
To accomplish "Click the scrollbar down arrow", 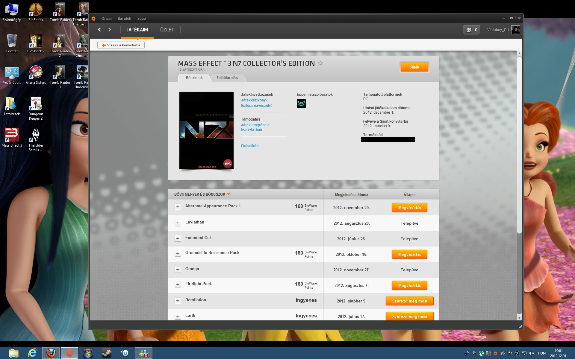I will pyautogui.click(x=519, y=318).
